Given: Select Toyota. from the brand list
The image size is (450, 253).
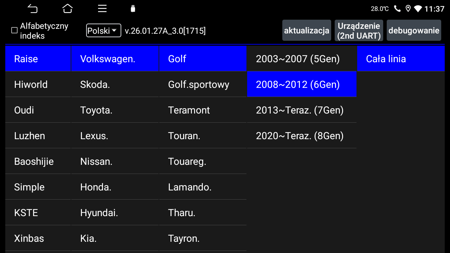Looking at the screenshot, I should tap(115, 110).
